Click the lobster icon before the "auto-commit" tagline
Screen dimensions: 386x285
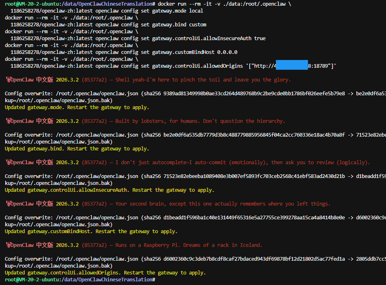(8, 163)
